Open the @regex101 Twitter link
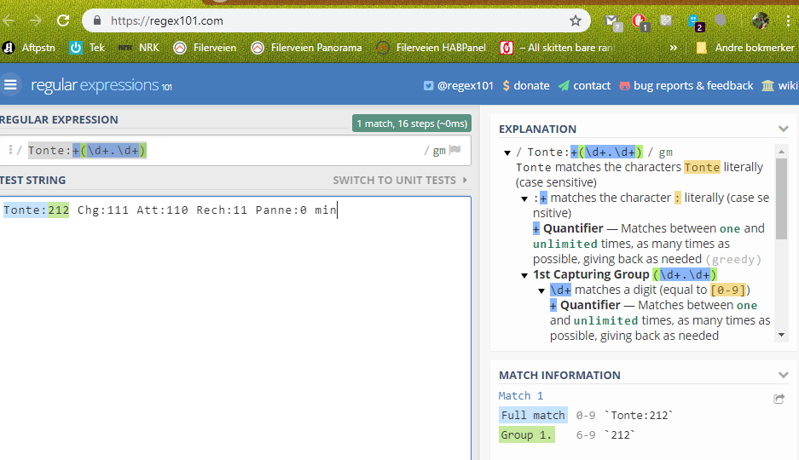Viewport: 799px width, 460px height. 459,85
